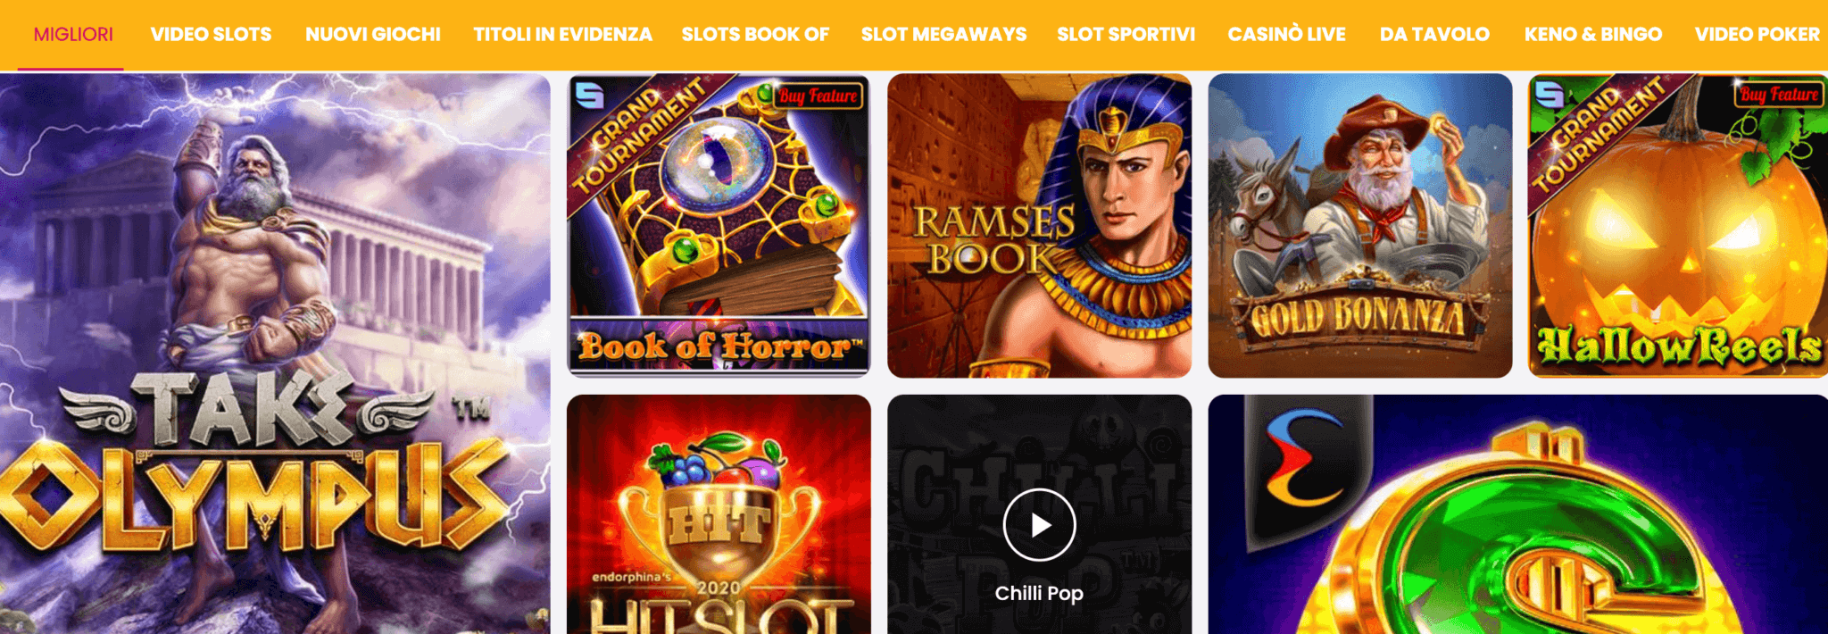Switch to the Video Slots tab
The width and height of the screenshot is (1828, 634).
[x=211, y=35]
